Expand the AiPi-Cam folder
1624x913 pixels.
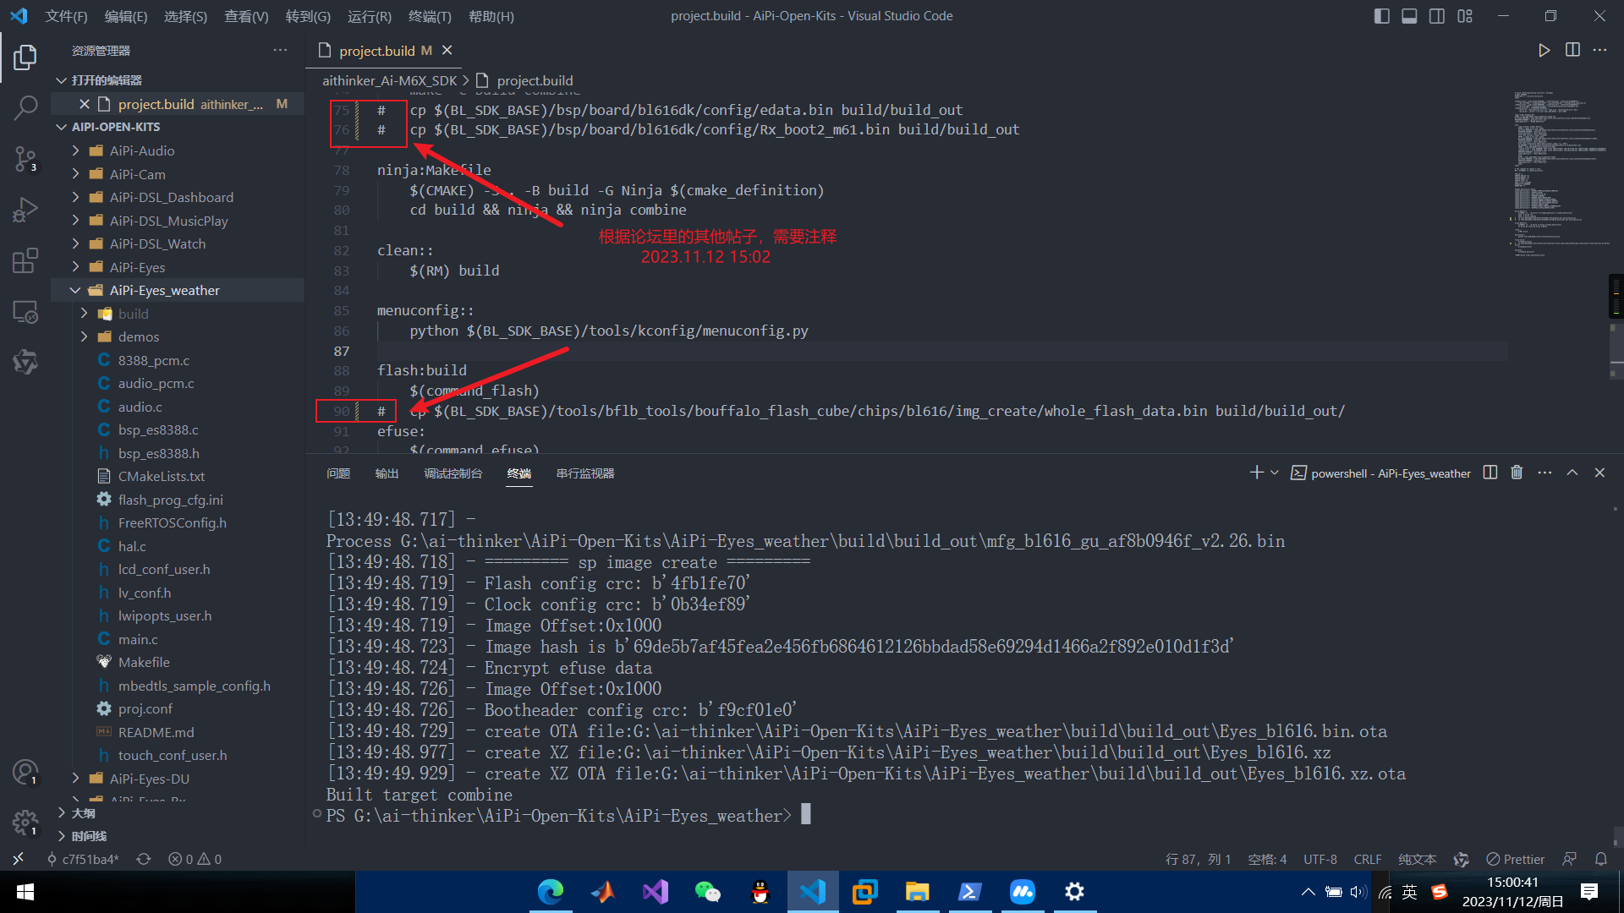point(138,174)
